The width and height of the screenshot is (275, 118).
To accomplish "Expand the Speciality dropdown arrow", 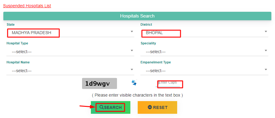I will 266,50.
